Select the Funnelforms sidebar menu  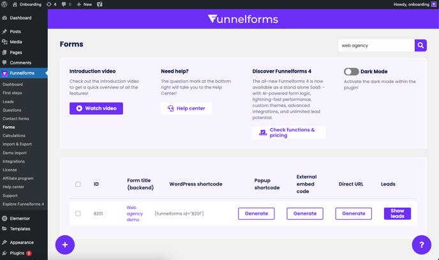tap(24, 73)
